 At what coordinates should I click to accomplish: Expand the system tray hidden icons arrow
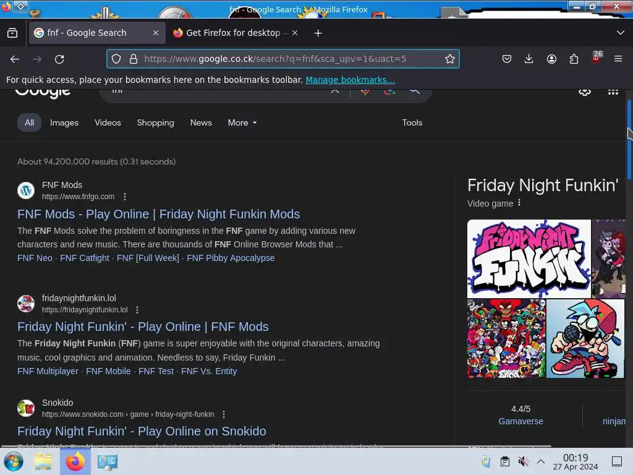pos(541,461)
